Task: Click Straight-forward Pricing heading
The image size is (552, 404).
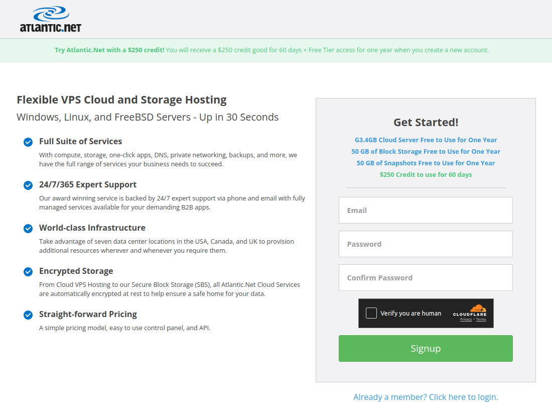Action: pyautogui.click(x=88, y=314)
